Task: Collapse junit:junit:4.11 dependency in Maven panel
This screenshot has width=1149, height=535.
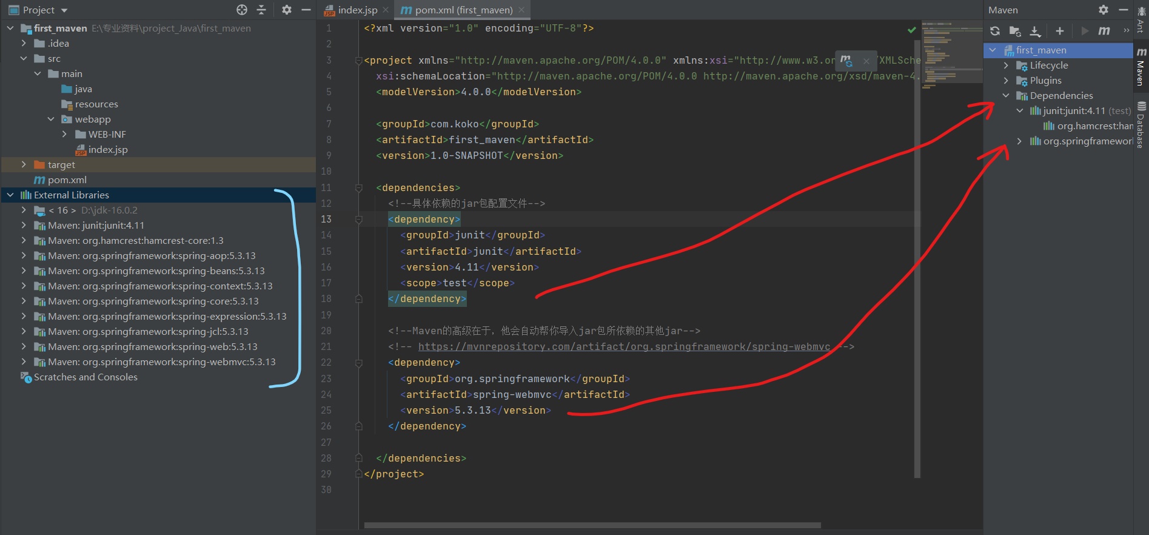Action: 1020,110
